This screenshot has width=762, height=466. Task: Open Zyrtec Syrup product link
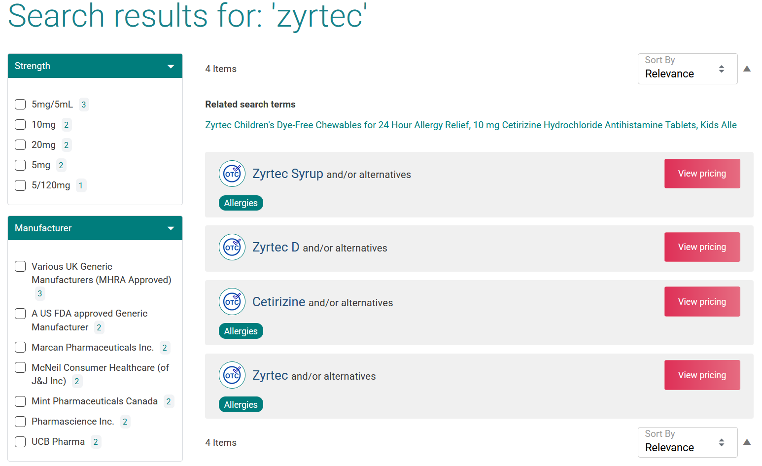(288, 174)
